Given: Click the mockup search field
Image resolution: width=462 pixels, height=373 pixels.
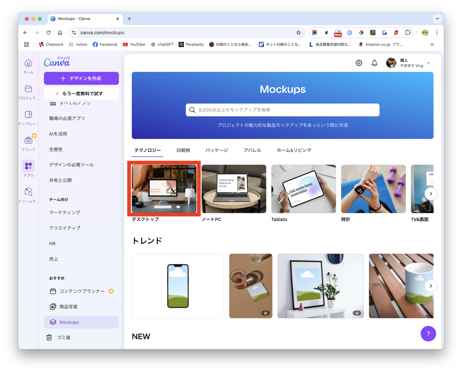Looking at the screenshot, I should point(282,110).
